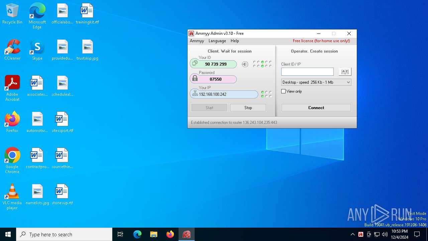Select officialabo... file on desktop
The width and height of the screenshot is (428, 241).
tap(62, 14)
